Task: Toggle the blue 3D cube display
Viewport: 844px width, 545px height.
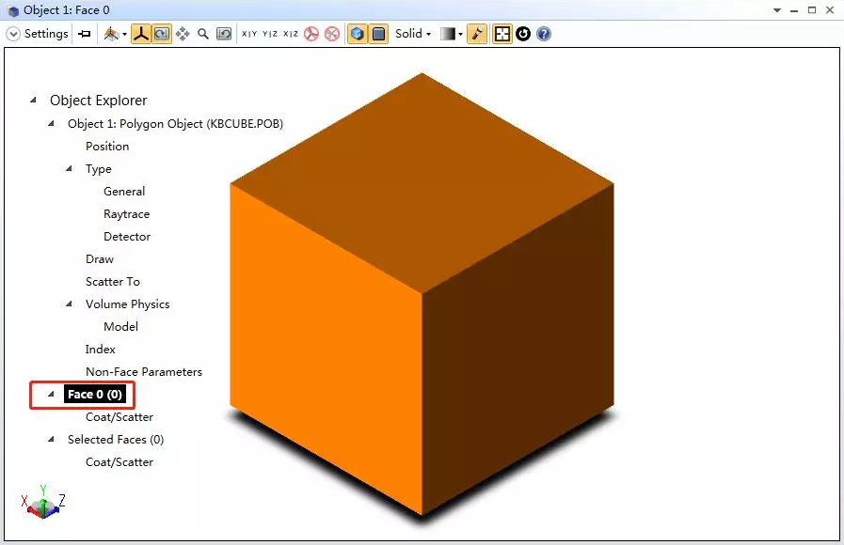Action: [357, 34]
